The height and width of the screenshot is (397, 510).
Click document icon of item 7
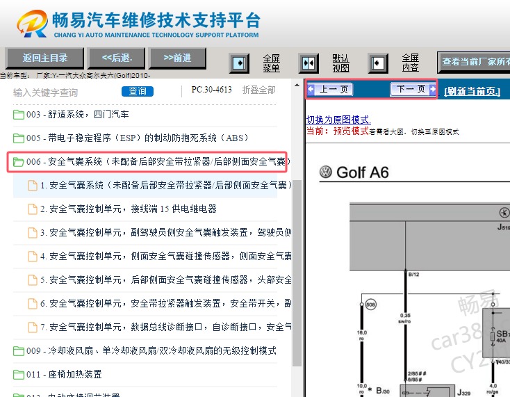click(33, 327)
